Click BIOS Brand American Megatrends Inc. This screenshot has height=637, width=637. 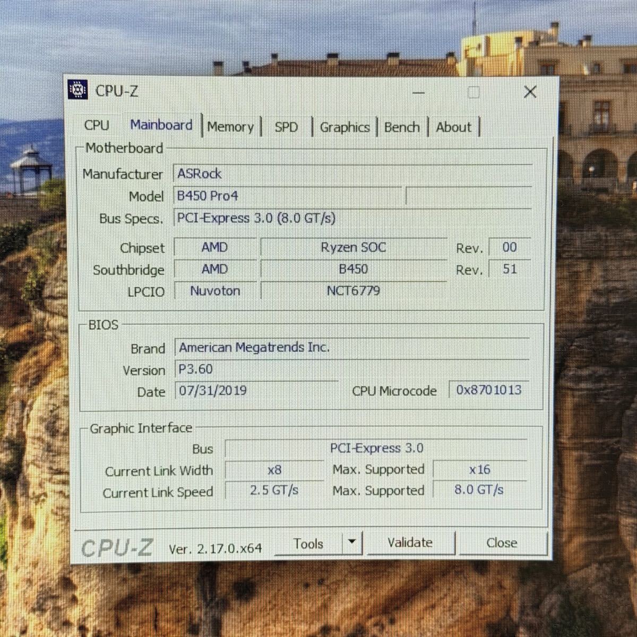[x=352, y=348]
